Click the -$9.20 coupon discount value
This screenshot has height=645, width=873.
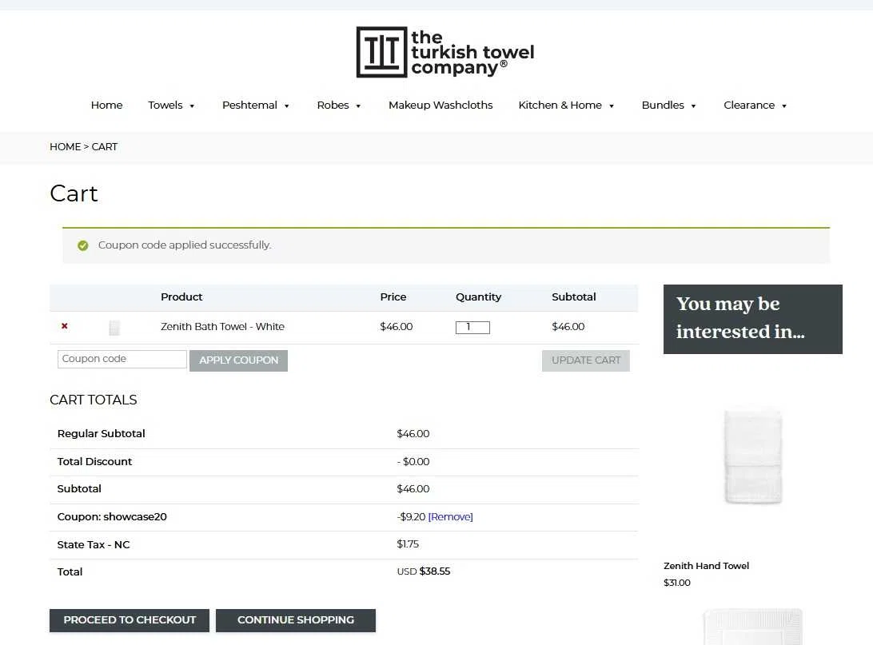point(411,517)
